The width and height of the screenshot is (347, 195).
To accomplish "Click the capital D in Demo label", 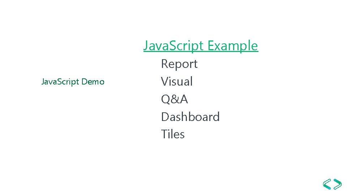I will point(84,82).
